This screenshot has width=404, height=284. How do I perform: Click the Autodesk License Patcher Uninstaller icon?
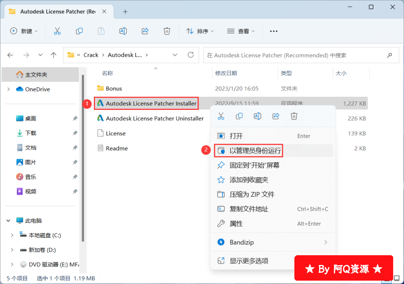coord(100,118)
